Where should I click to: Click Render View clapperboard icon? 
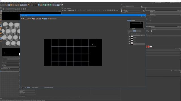click(x=31, y=5)
